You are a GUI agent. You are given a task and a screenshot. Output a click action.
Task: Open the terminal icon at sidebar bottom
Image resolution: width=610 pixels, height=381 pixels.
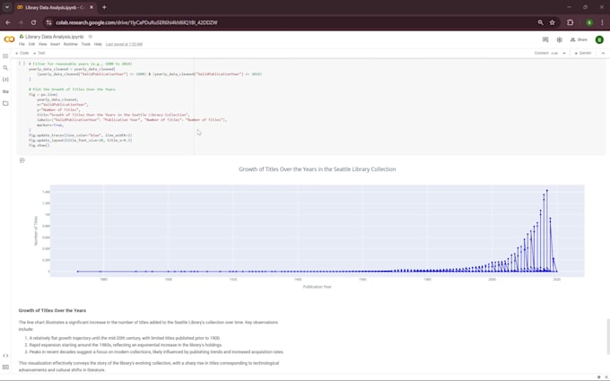coord(5,367)
